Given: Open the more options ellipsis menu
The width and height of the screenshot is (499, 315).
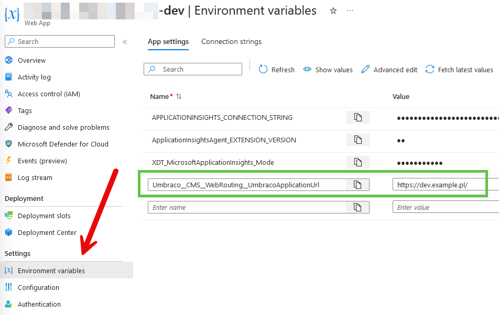Looking at the screenshot, I should 350,12.
